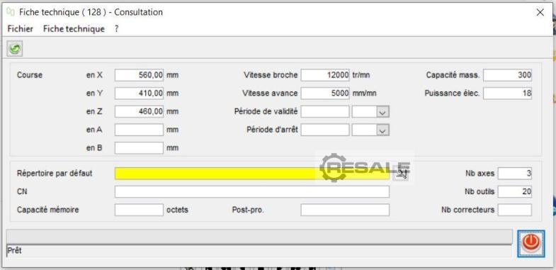Click the tr/mn unit label
This screenshot has height=270, width=556.
[361, 75]
